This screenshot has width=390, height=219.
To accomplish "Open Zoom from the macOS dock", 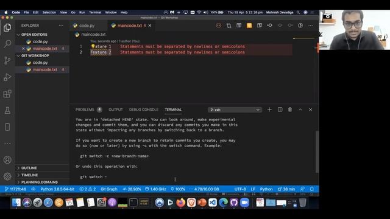I will 244,203.
